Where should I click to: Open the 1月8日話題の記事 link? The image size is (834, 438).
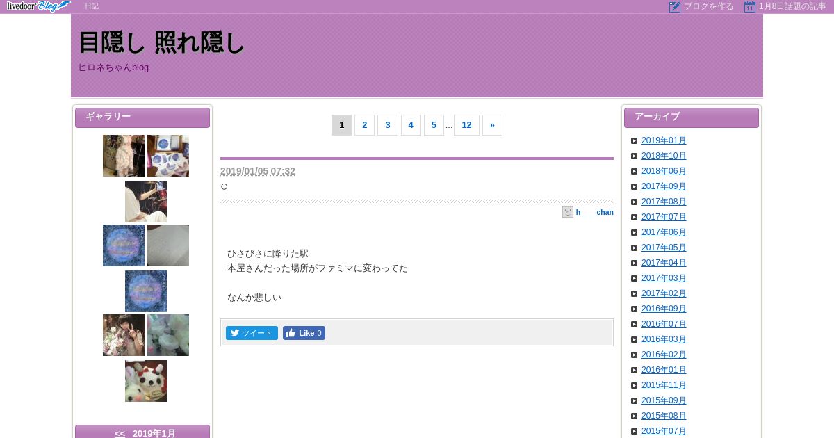pos(792,6)
